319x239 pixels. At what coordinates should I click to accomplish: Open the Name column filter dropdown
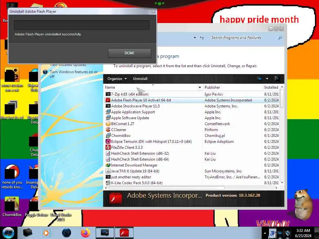[200, 87]
